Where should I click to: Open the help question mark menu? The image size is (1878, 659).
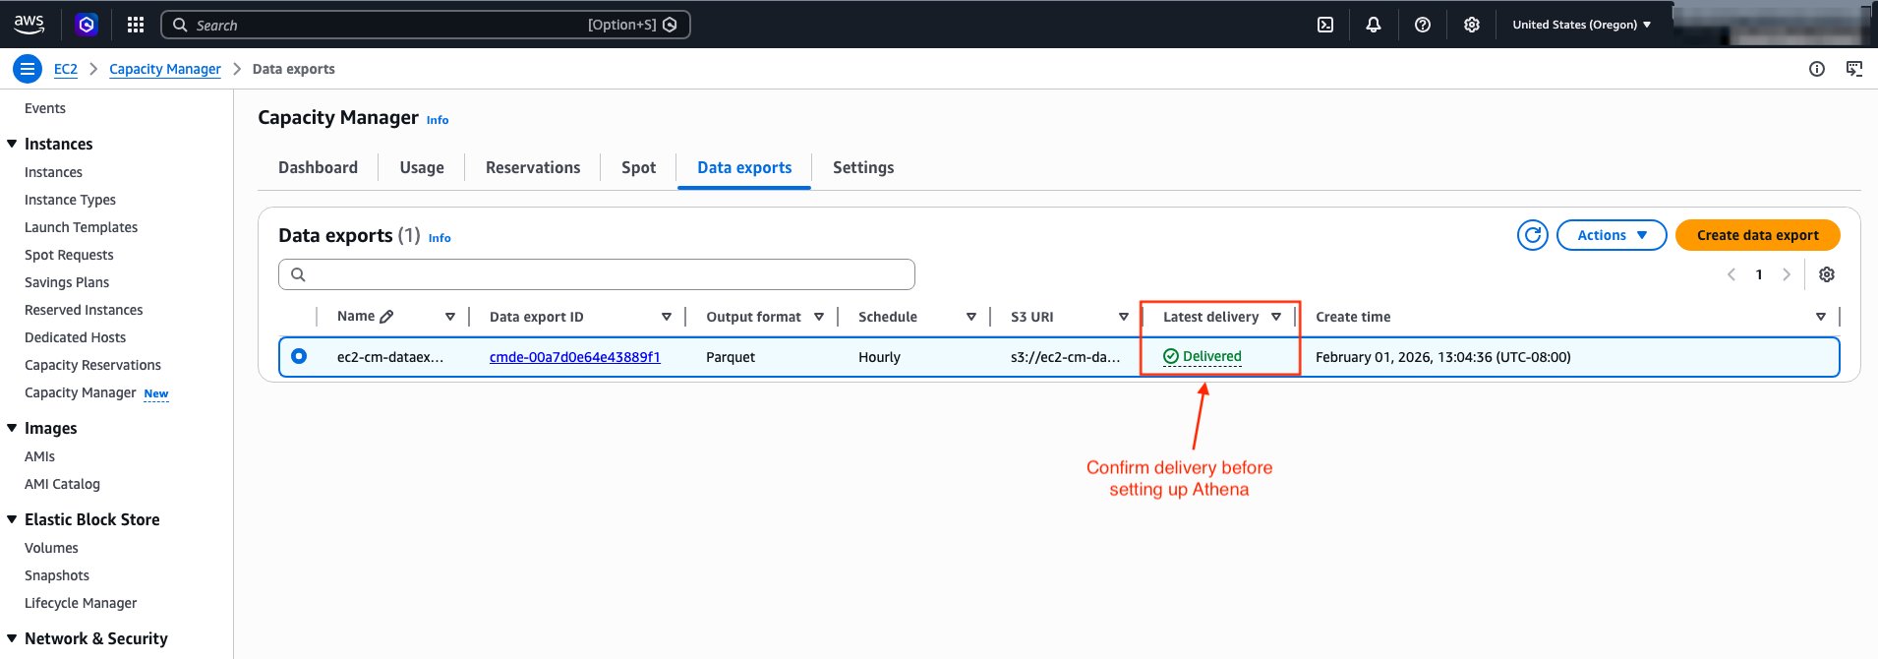tap(1423, 25)
